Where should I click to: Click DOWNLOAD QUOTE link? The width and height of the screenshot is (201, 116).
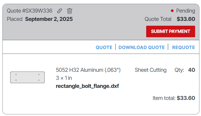(142, 47)
